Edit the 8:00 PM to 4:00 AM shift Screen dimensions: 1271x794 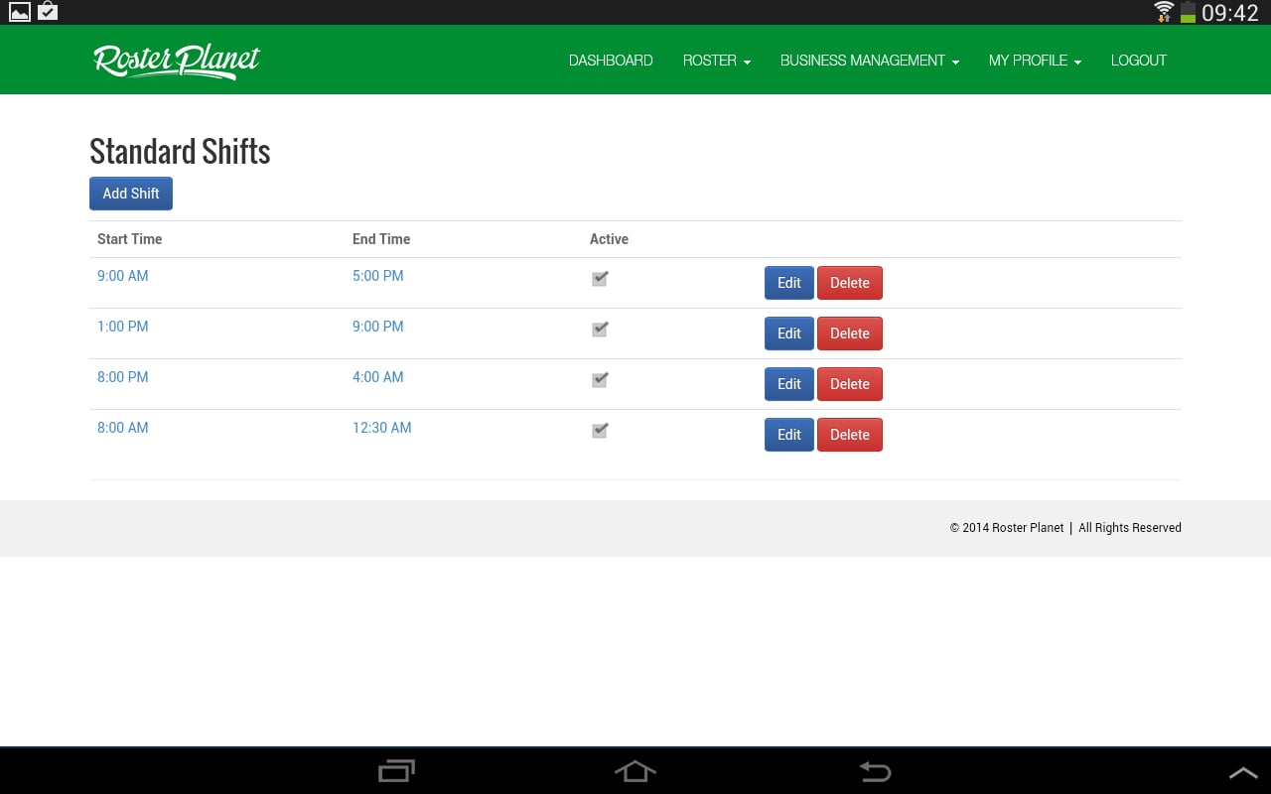(x=789, y=384)
